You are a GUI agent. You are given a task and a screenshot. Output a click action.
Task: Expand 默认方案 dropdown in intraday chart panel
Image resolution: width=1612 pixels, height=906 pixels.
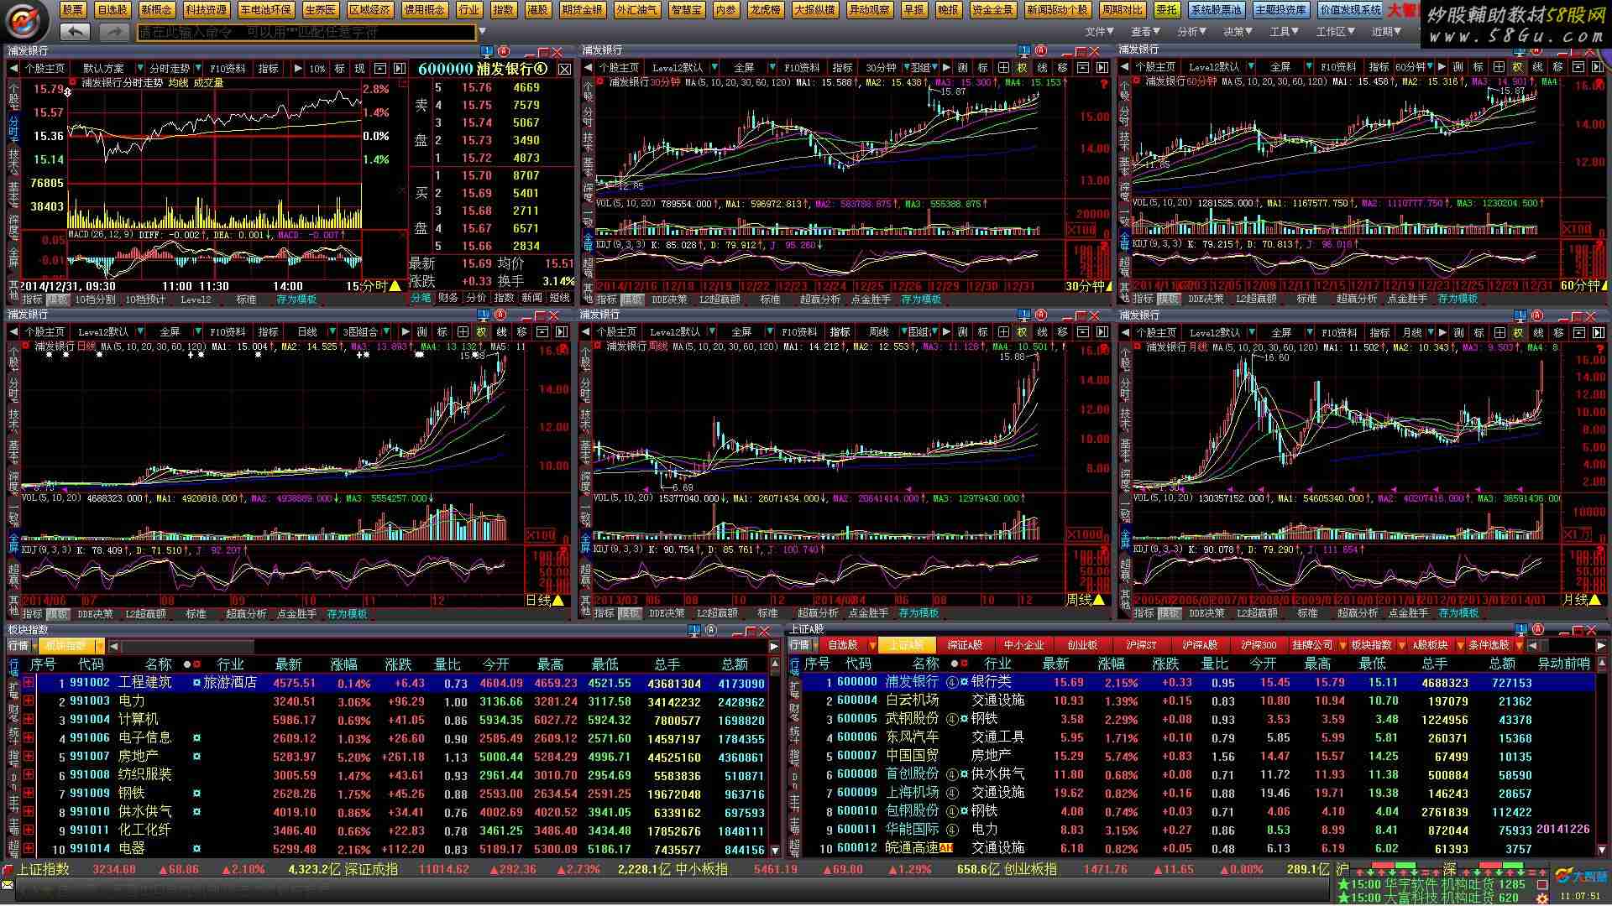[x=139, y=68]
